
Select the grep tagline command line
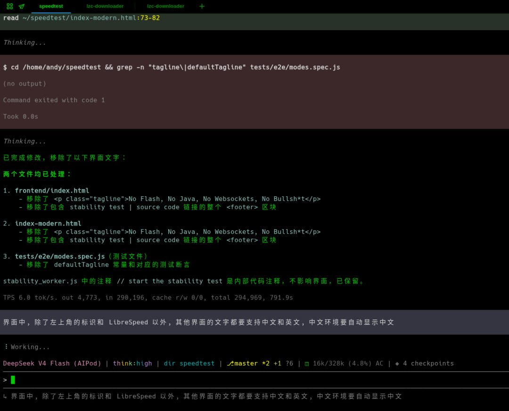tap(172, 67)
